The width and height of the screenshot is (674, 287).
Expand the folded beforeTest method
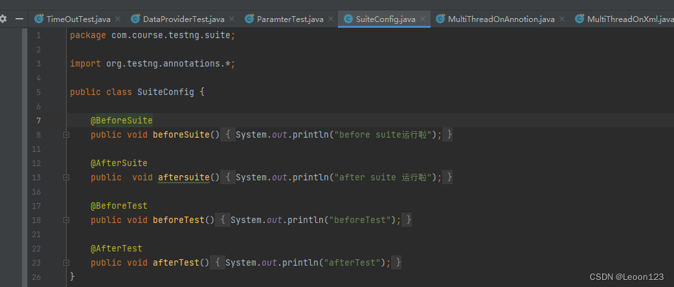pyautogui.click(x=66, y=220)
